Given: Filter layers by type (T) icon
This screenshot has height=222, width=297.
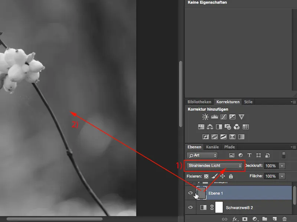Looking at the screenshot, I should click(x=249, y=155).
